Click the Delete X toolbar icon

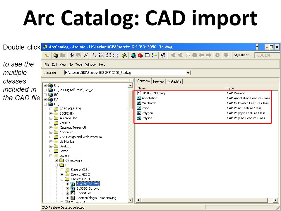click(86, 55)
